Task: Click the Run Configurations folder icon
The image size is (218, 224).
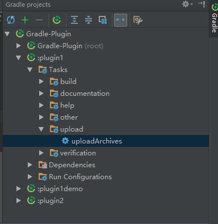Action: click(x=43, y=177)
